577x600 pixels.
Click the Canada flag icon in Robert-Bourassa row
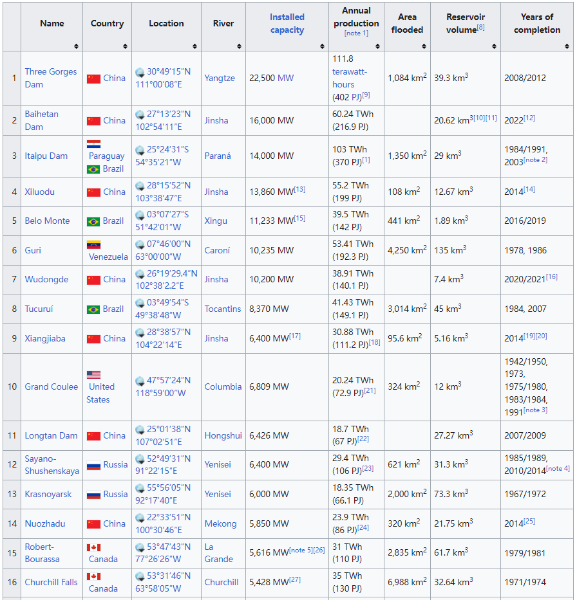point(93,547)
